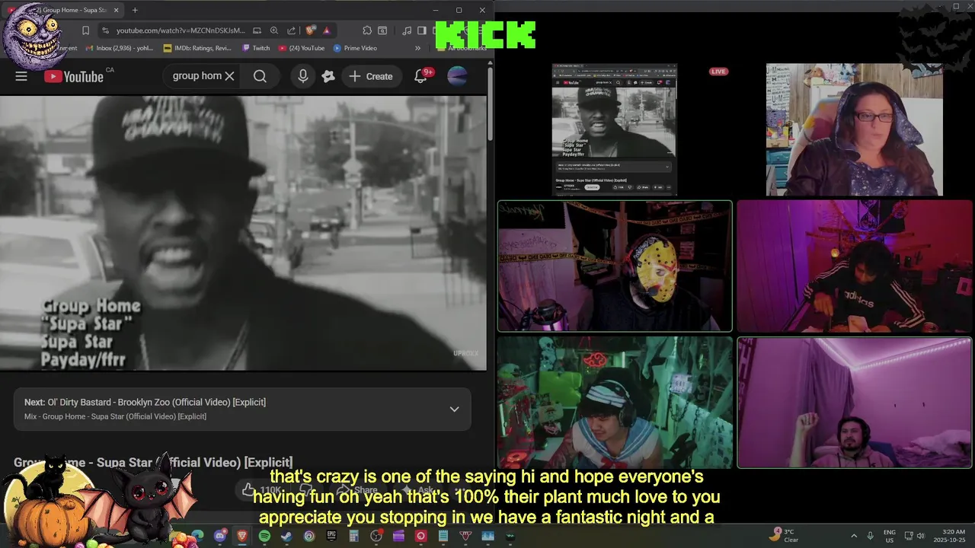Open the Brave Shields lion icon
Image resolution: width=975 pixels, height=548 pixels.
coord(310,30)
